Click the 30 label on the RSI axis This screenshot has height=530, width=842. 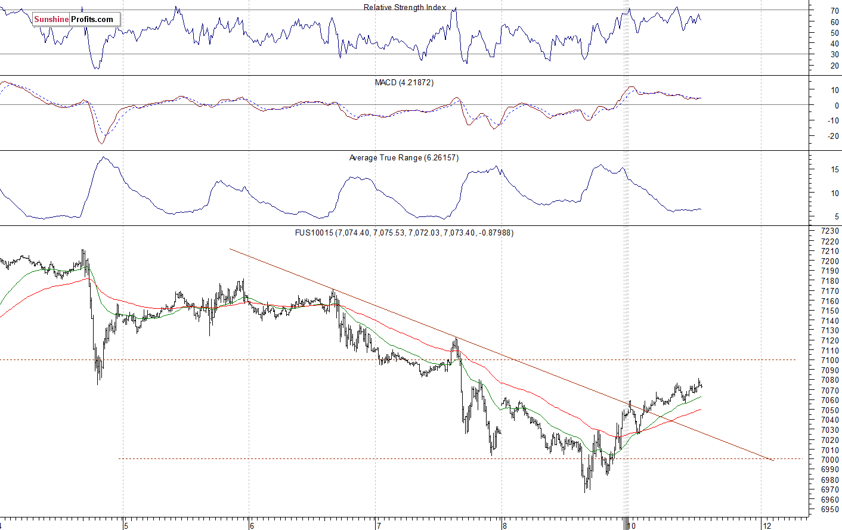[834, 55]
